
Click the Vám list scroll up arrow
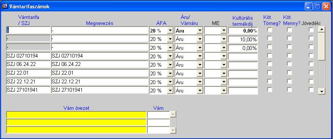[x=173, y=114]
